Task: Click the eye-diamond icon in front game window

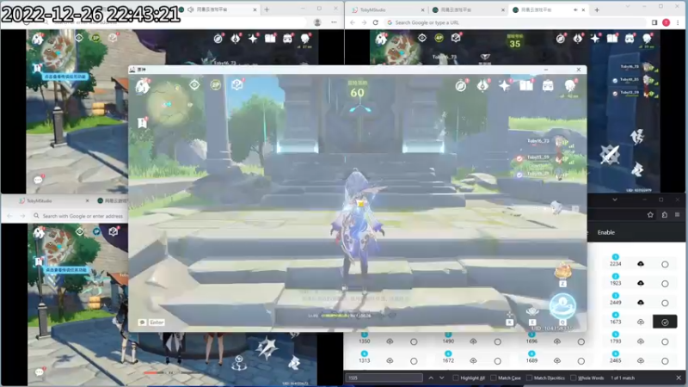Action: 194,84
